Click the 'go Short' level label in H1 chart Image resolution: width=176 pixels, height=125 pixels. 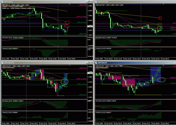pyautogui.click(x=81, y=17)
